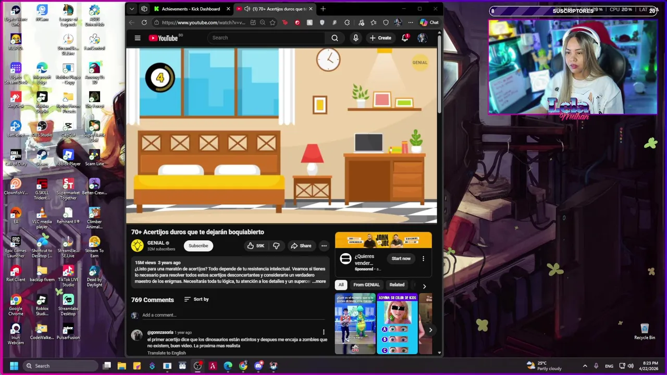Open the YouTube guide hamburger menu
Viewport: 667px width, 375px height.
tap(138, 37)
